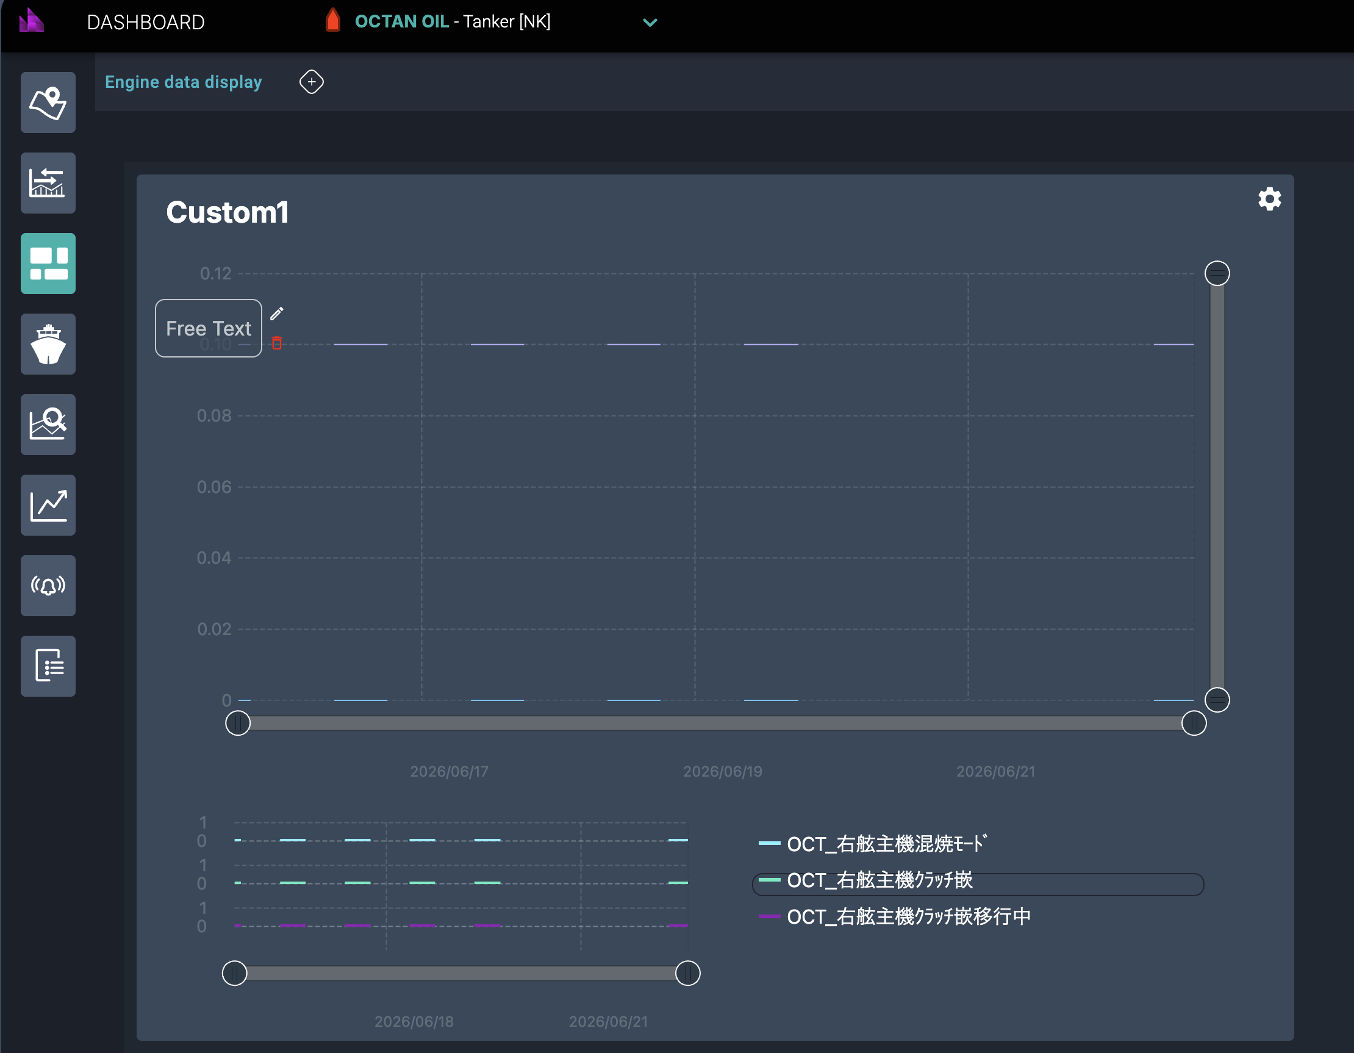Switch to Engine data display tab

tap(184, 82)
